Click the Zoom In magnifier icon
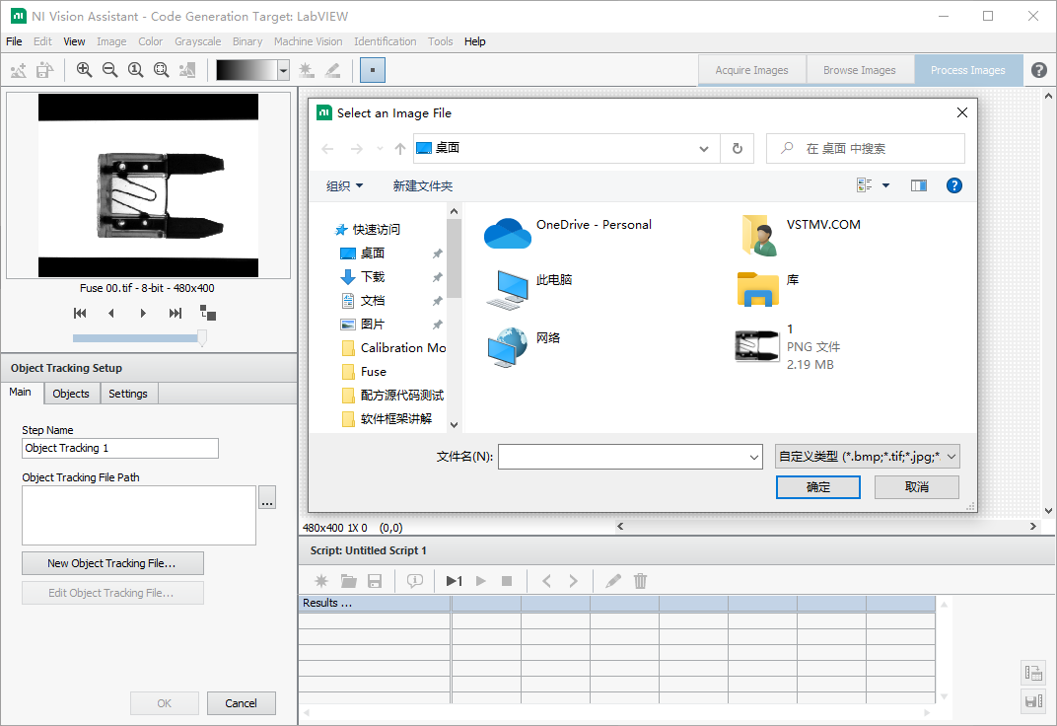1057x726 pixels. tap(84, 69)
